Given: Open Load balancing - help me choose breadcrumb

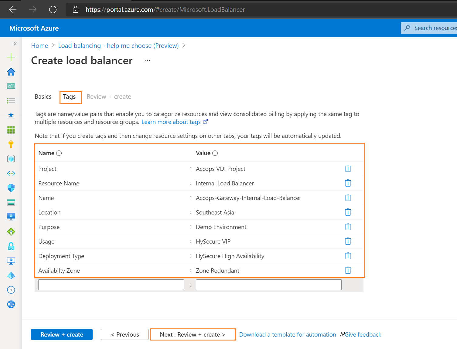Looking at the screenshot, I should (x=118, y=46).
